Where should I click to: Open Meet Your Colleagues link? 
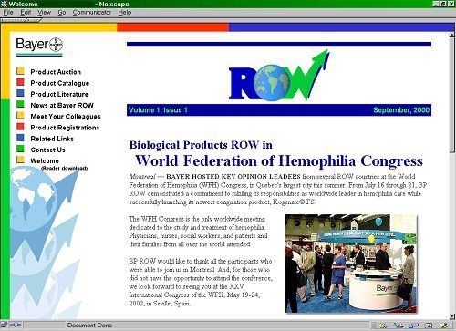coord(66,117)
